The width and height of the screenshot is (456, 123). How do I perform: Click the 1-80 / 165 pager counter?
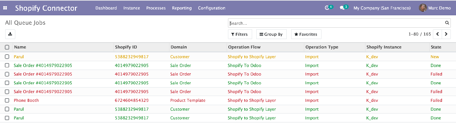420,34
